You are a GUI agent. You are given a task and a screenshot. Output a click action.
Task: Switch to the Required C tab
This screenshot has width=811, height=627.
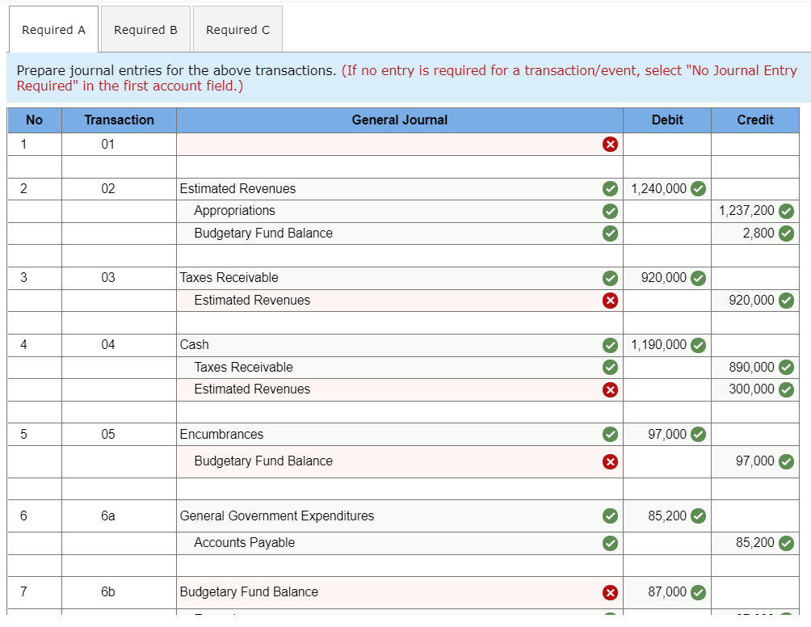pyautogui.click(x=237, y=29)
